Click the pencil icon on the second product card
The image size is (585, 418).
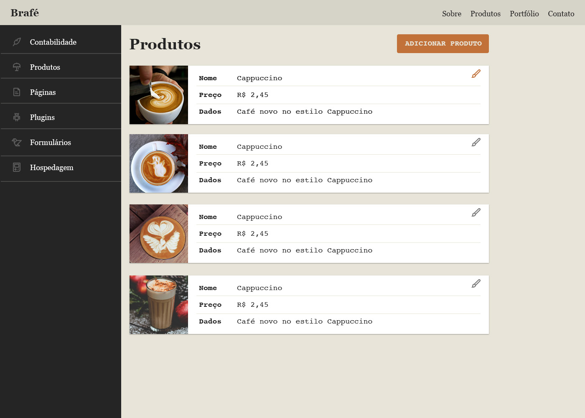click(x=476, y=142)
